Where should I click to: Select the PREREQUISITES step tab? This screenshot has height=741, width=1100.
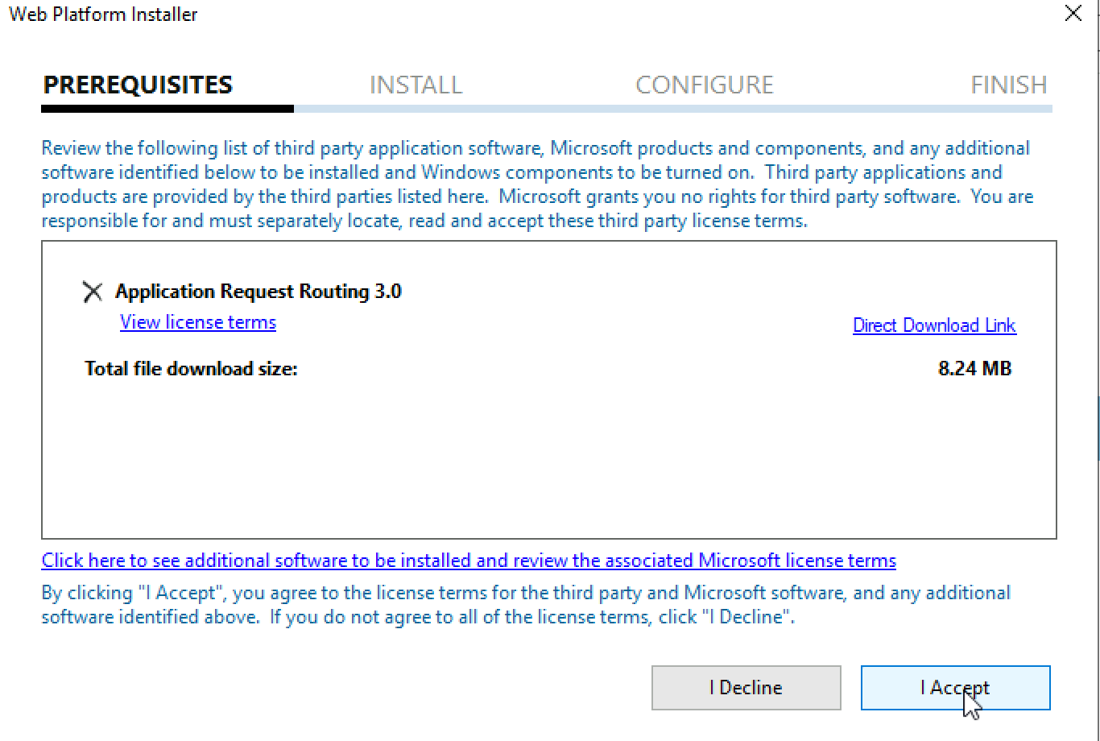point(138,85)
